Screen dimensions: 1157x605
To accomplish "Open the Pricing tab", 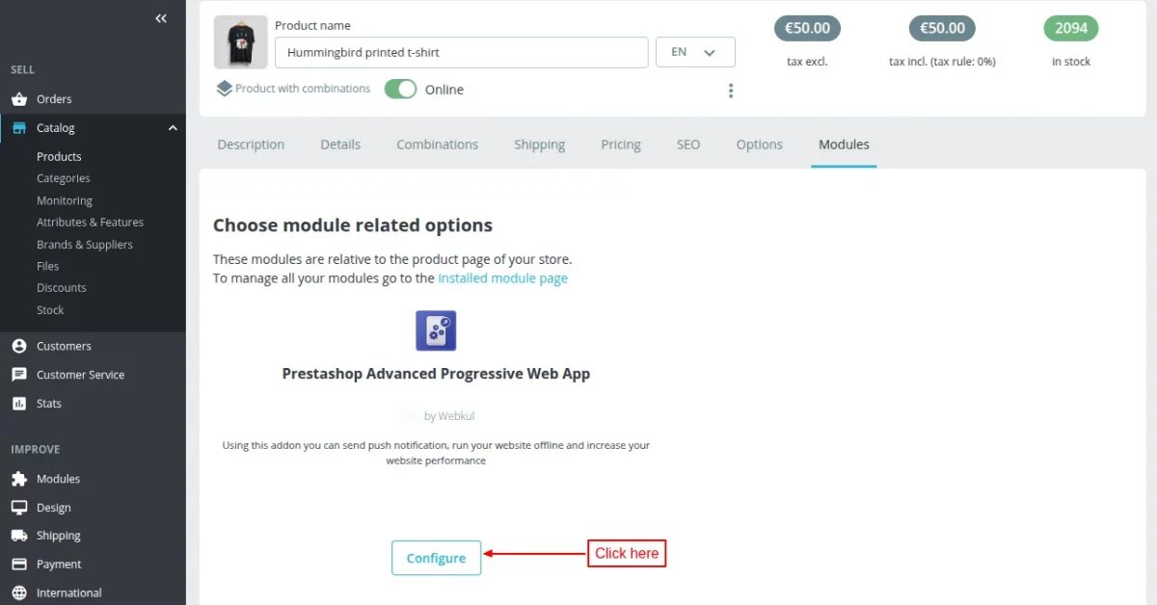I will pos(621,145).
